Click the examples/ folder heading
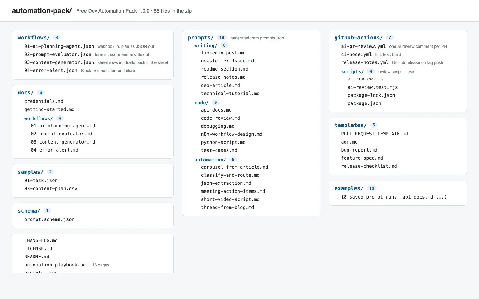This screenshot has width=479, height=299. coord(349,188)
